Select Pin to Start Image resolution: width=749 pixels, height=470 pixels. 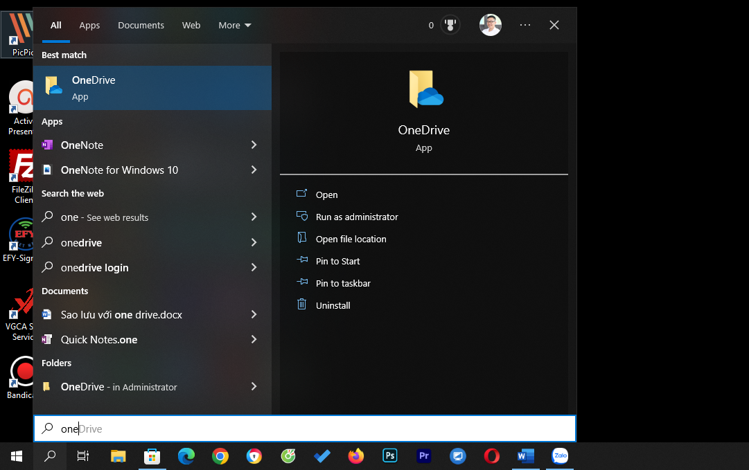[337, 262]
